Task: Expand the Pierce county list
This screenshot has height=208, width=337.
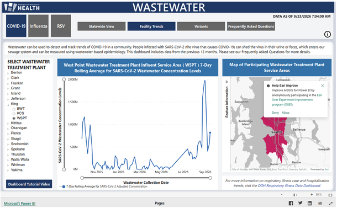Action: point(8,134)
